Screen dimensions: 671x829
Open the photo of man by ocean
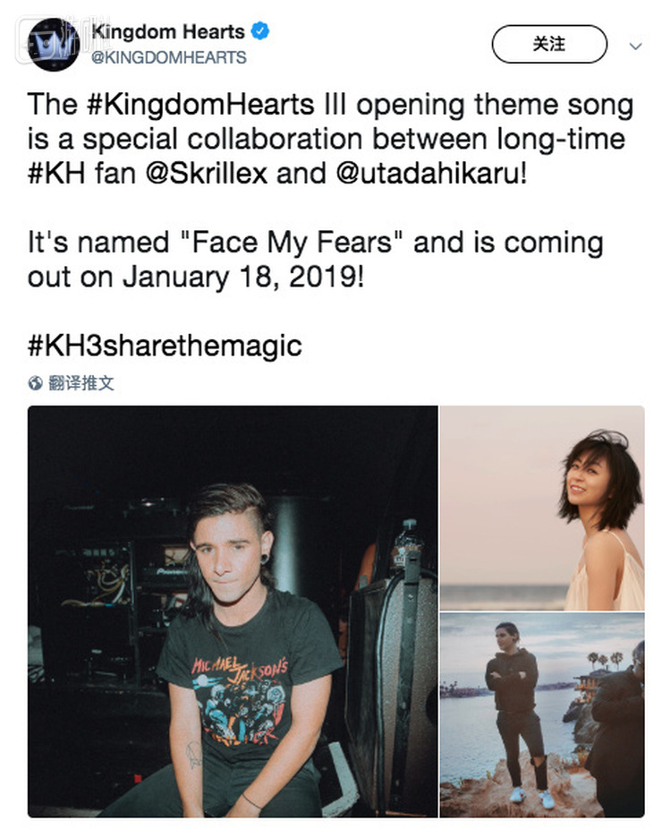point(542,715)
